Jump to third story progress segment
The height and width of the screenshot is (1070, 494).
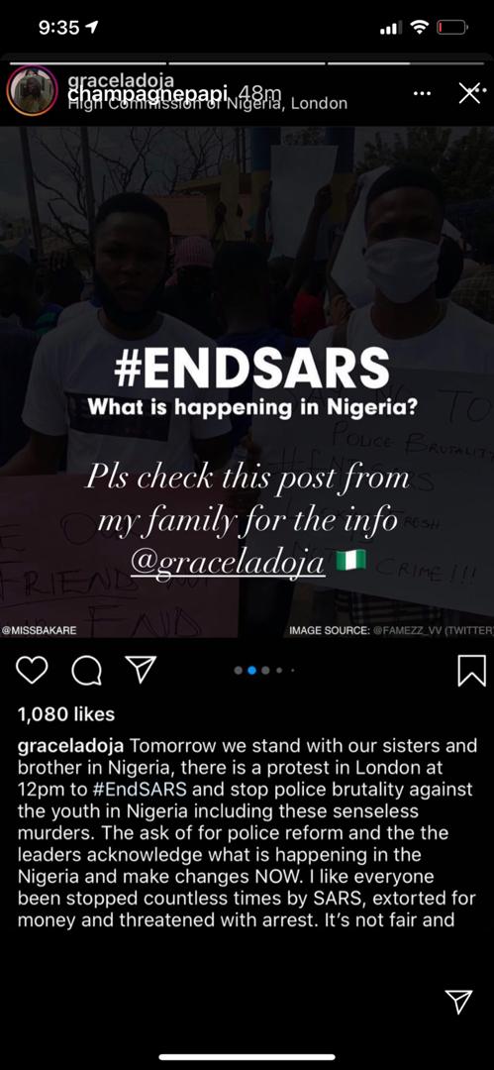pos(407,62)
